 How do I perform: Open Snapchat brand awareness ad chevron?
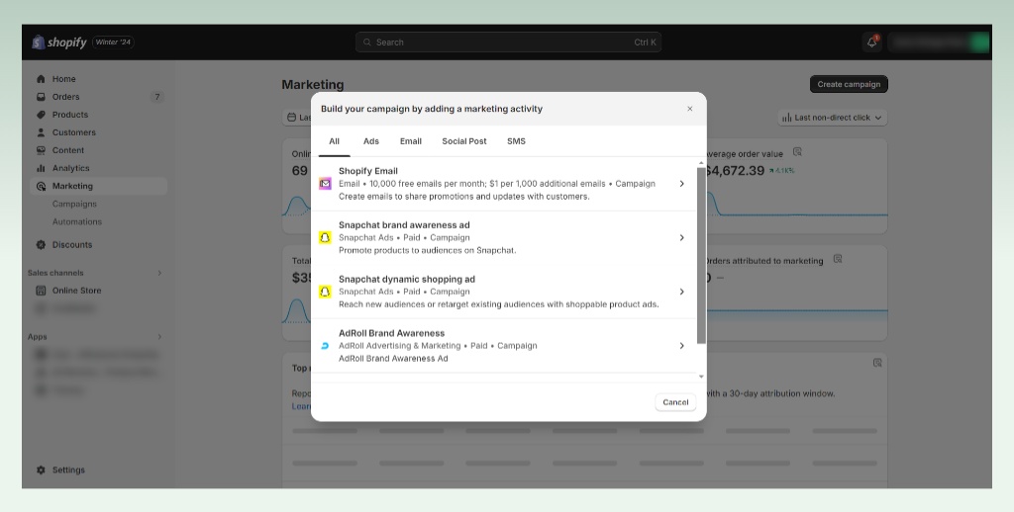pos(681,237)
